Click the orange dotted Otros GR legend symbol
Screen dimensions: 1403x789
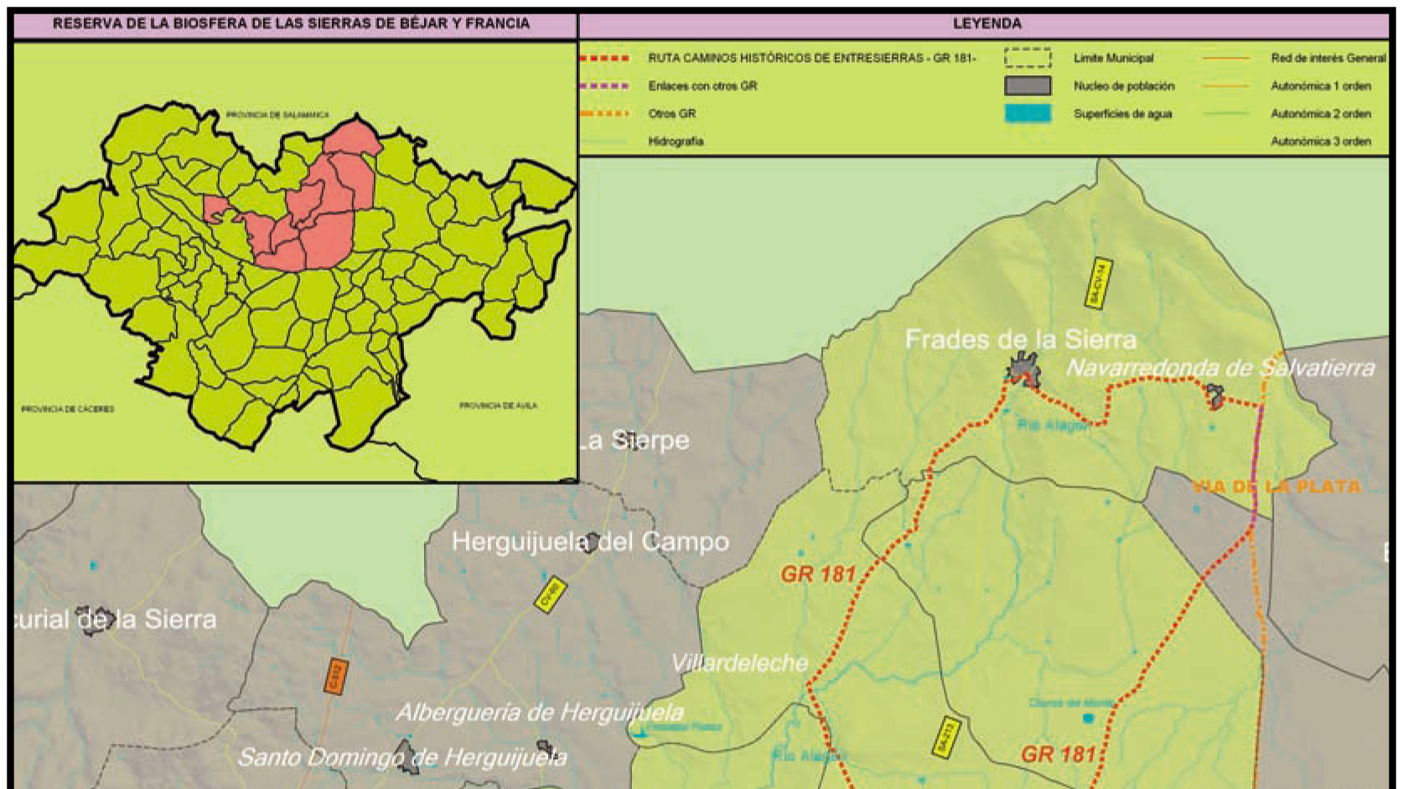point(603,114)
